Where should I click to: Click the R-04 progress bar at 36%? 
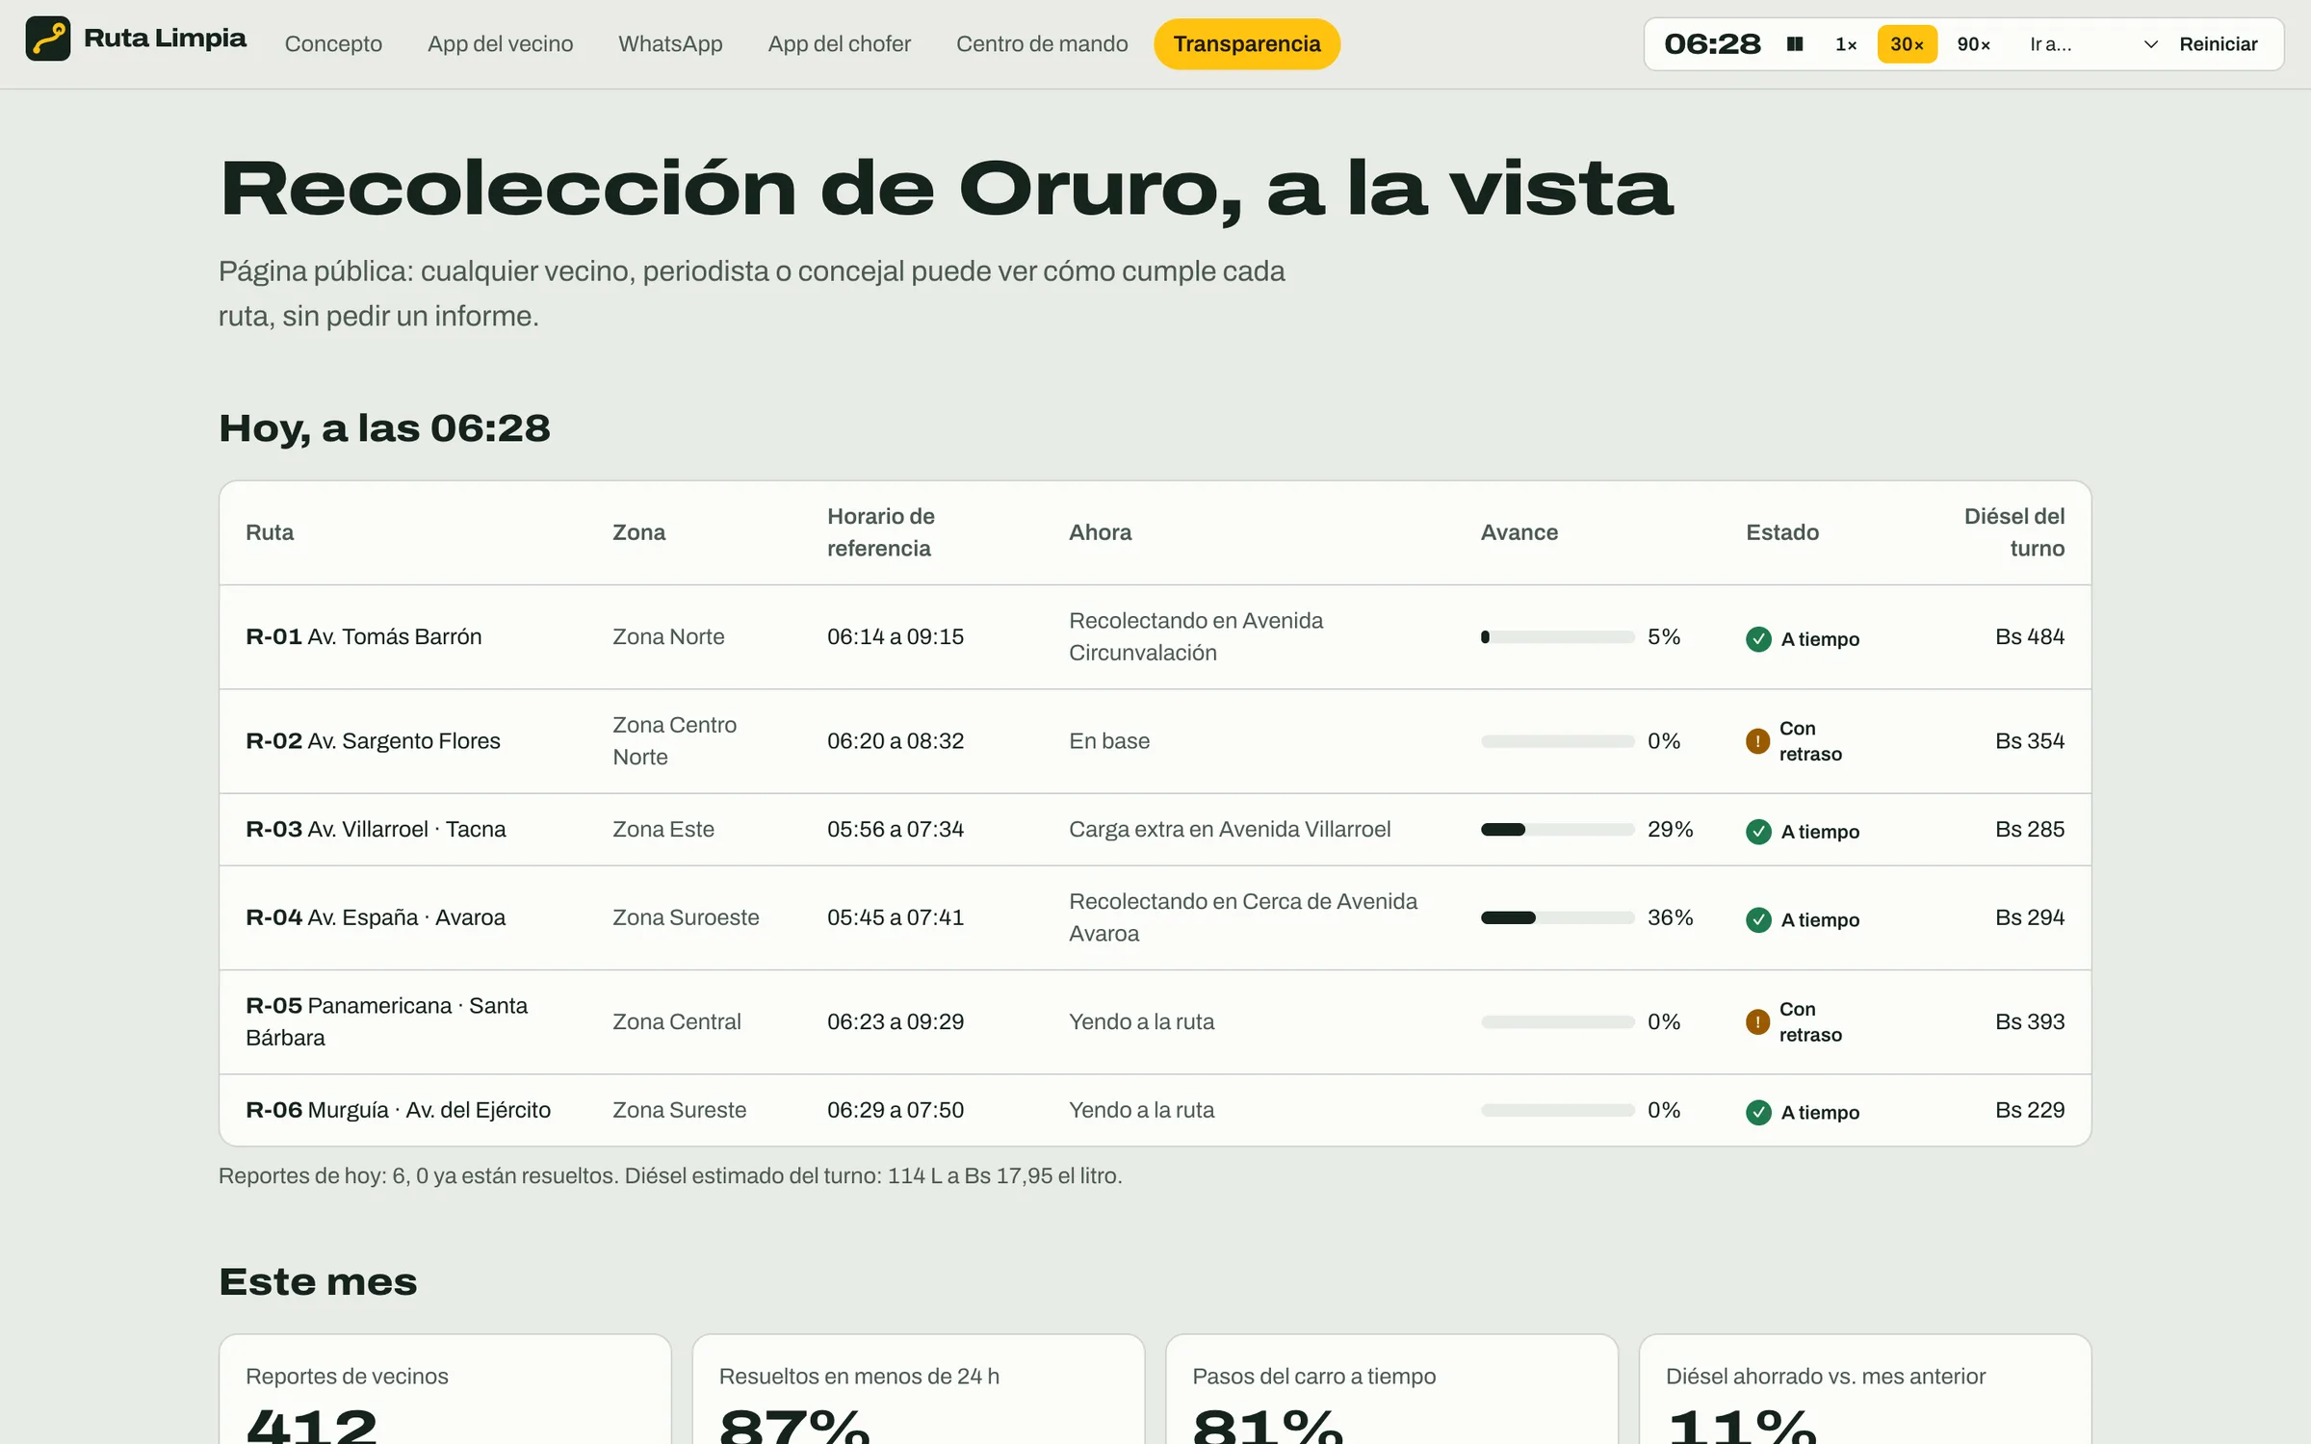1558,918
